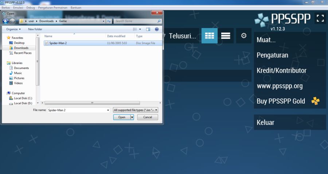Click the search magnifier icon
Screen dimensions: 328x174
tap(159, 21)
